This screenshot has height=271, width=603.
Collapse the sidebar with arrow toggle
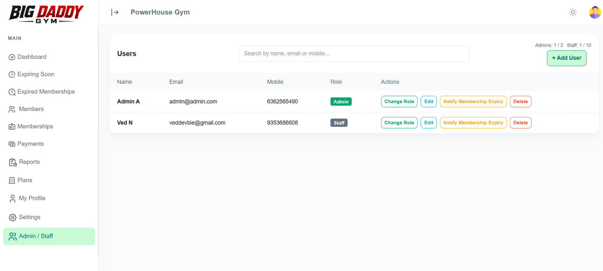[115, 12]
